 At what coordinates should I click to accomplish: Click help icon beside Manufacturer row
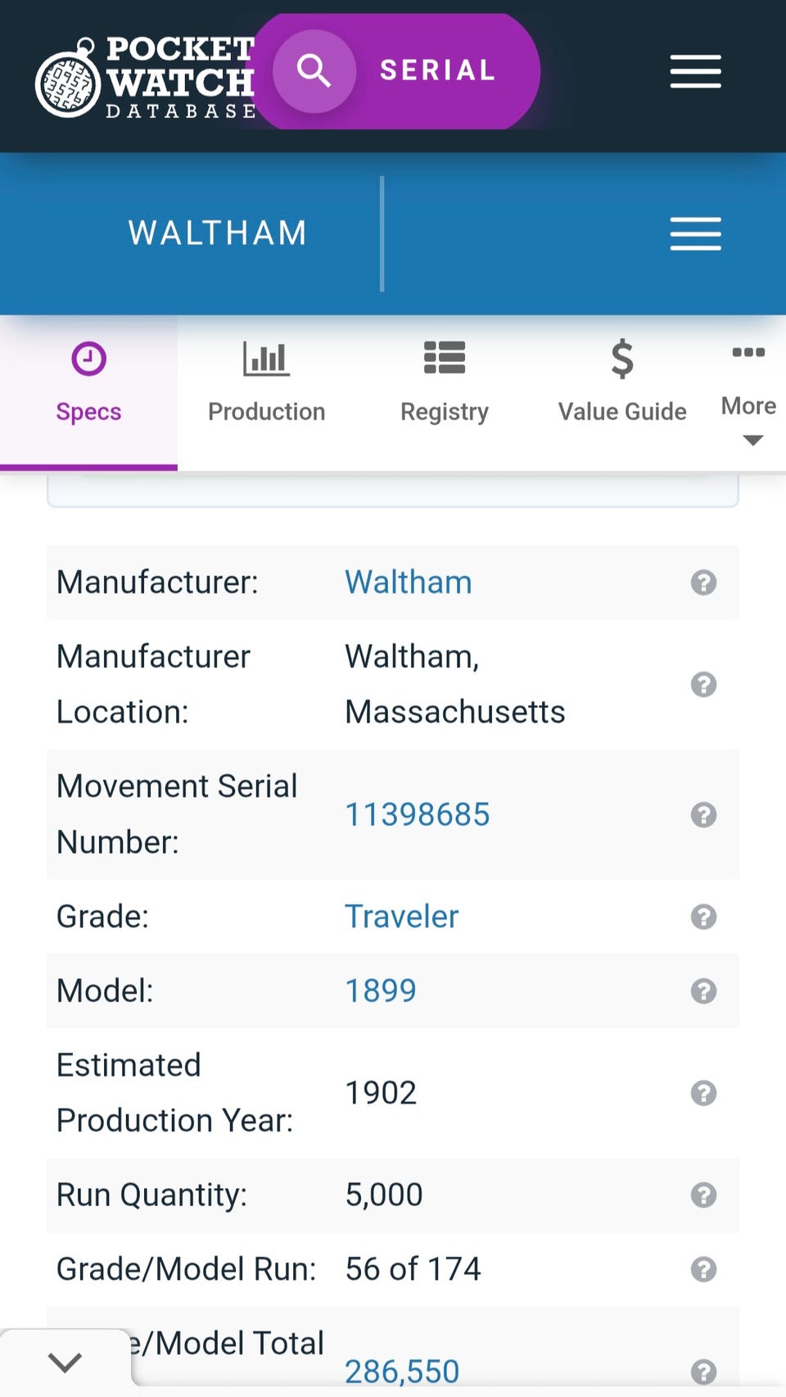[x=703, y=583]
